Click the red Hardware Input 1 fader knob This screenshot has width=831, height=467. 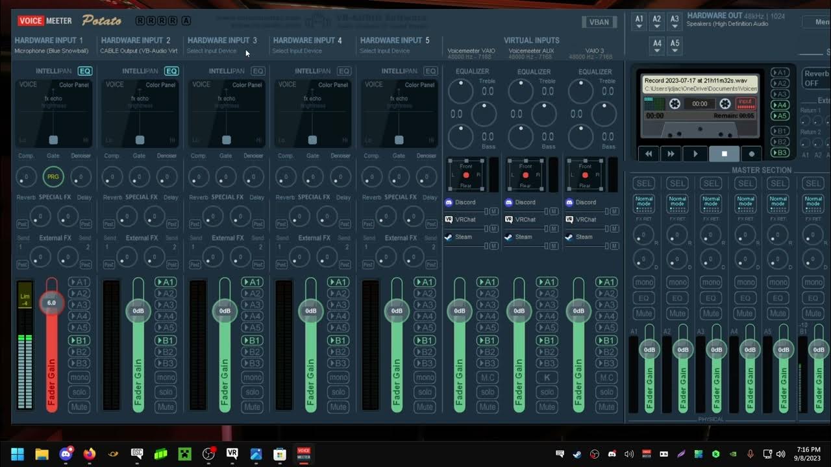(x=51, y=302)
